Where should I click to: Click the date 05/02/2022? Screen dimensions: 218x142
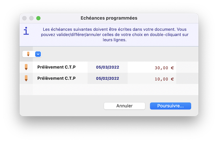[x=107, y=78]
